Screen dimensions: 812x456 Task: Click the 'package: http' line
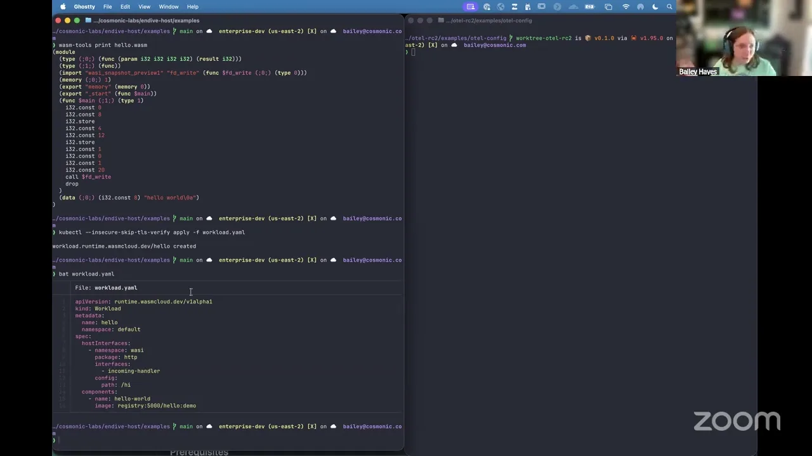[116, 357]
